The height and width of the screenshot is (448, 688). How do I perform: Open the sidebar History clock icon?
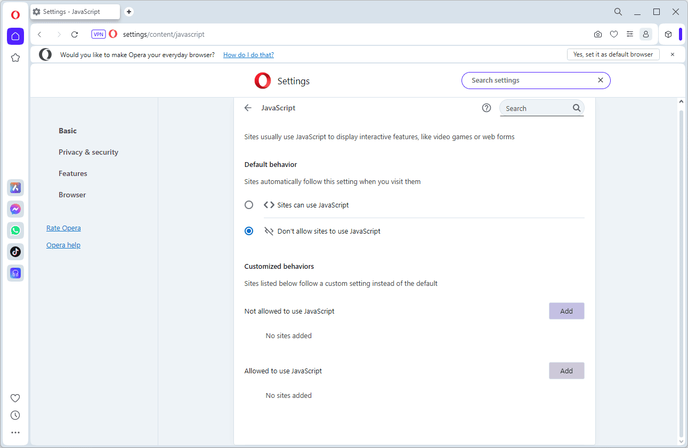point(15,415)
